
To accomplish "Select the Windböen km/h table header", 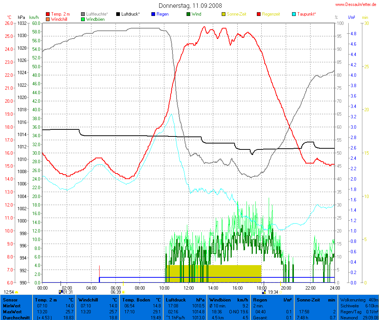I will pos(228,300).
